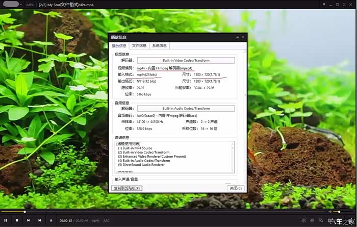Skip to the previous file
Screen dimensions: 357x227
(28, 220)
